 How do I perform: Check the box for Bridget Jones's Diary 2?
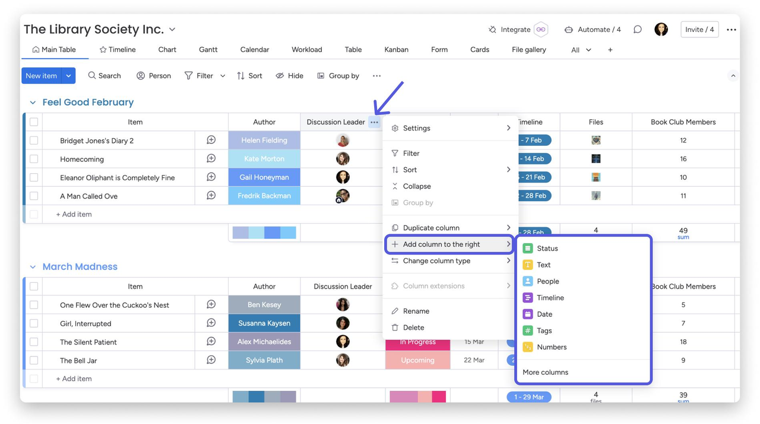[x=34, y=141]
